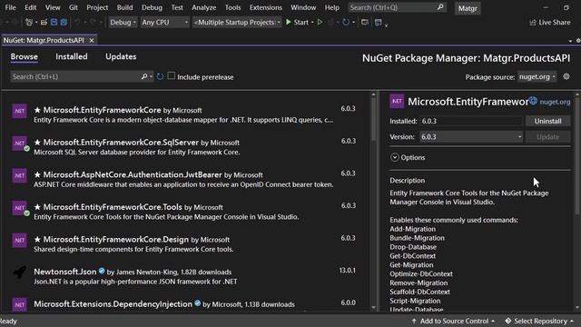Click the package search magnifier icon
The width and height of the screenshot is (581, 327).
[x=144, y=76]
